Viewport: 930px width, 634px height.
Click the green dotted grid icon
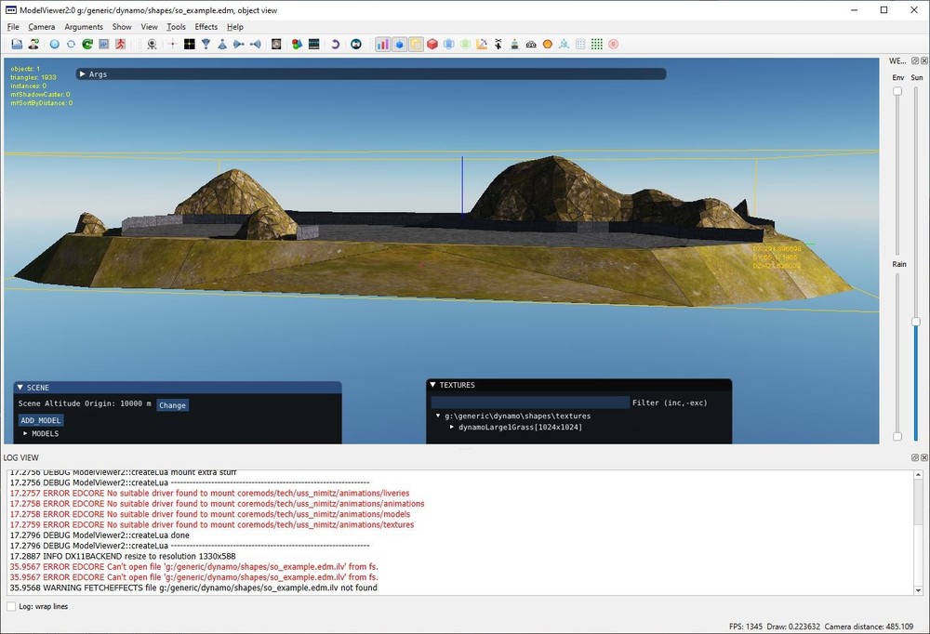pos(597,44)
